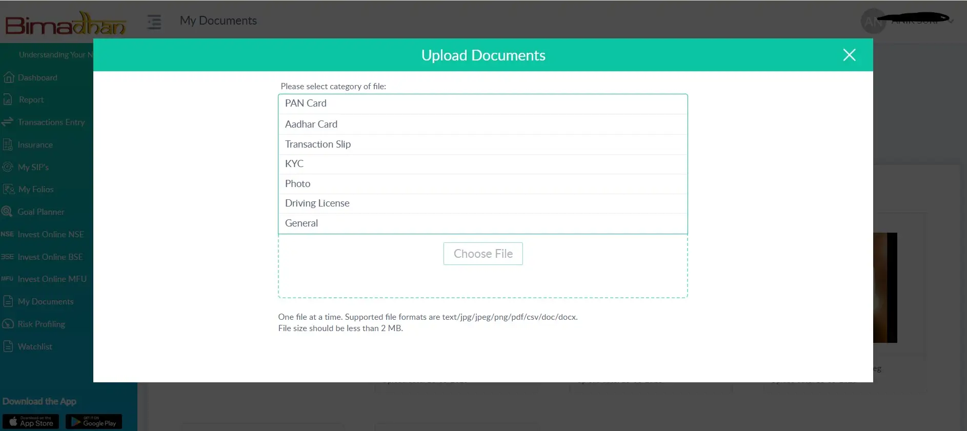This screenshot has width=967, height=431.
Task: Click the MFU badge icon
Action: click(x=7, y=279)
